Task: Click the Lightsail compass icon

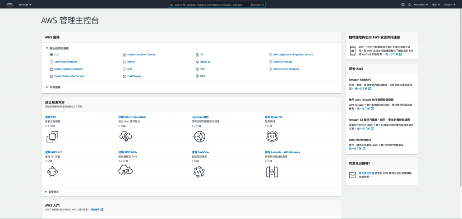Action: [199, 137]
